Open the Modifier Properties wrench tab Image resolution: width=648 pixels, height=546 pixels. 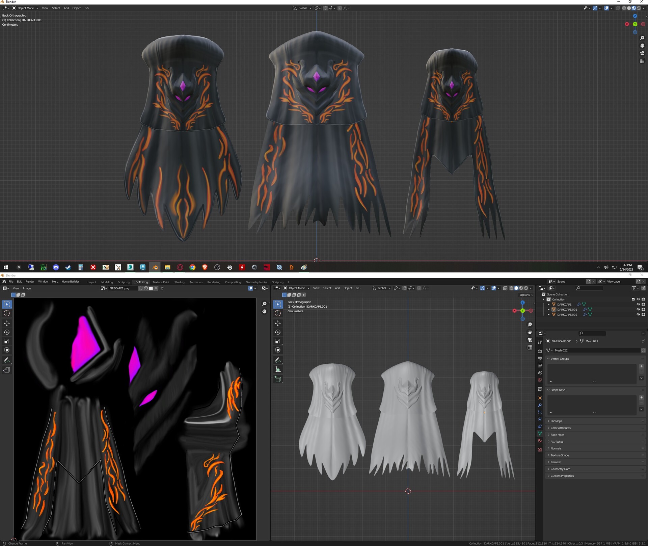point(540,406)
